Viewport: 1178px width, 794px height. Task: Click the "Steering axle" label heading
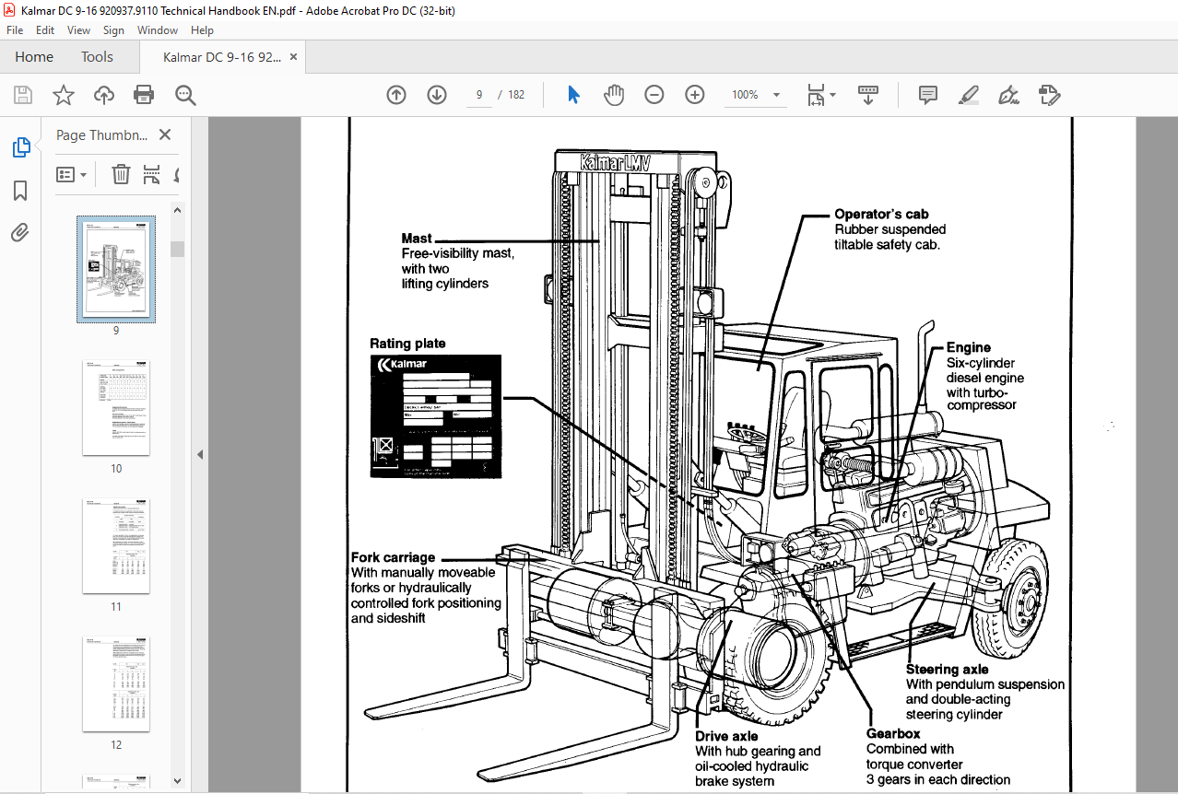[x=948, y=670]
